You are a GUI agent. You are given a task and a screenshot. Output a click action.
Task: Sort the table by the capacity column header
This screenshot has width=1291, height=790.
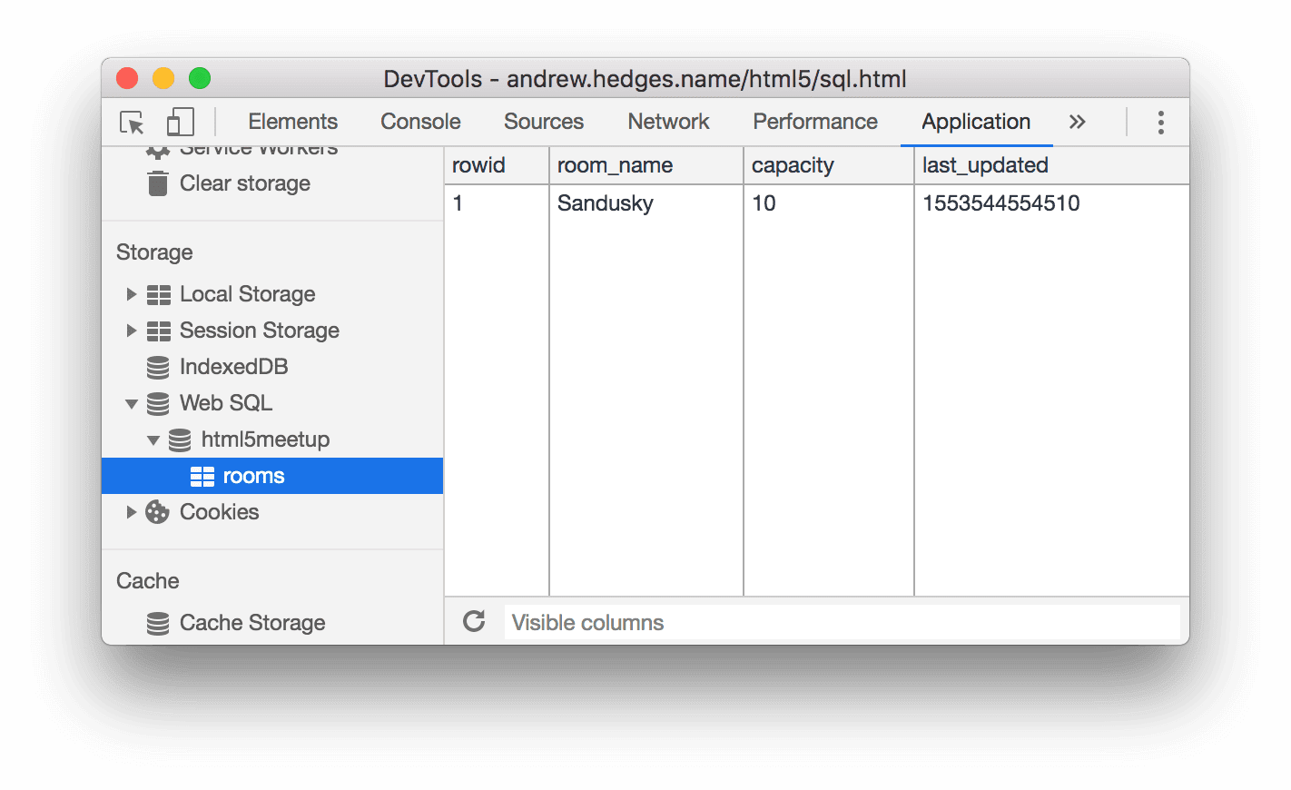tap(792, 164)
